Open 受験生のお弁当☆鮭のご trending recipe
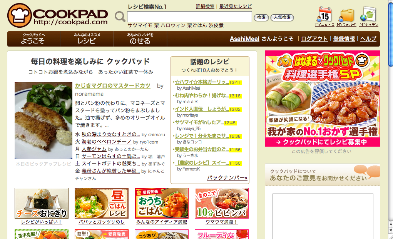 202,150
